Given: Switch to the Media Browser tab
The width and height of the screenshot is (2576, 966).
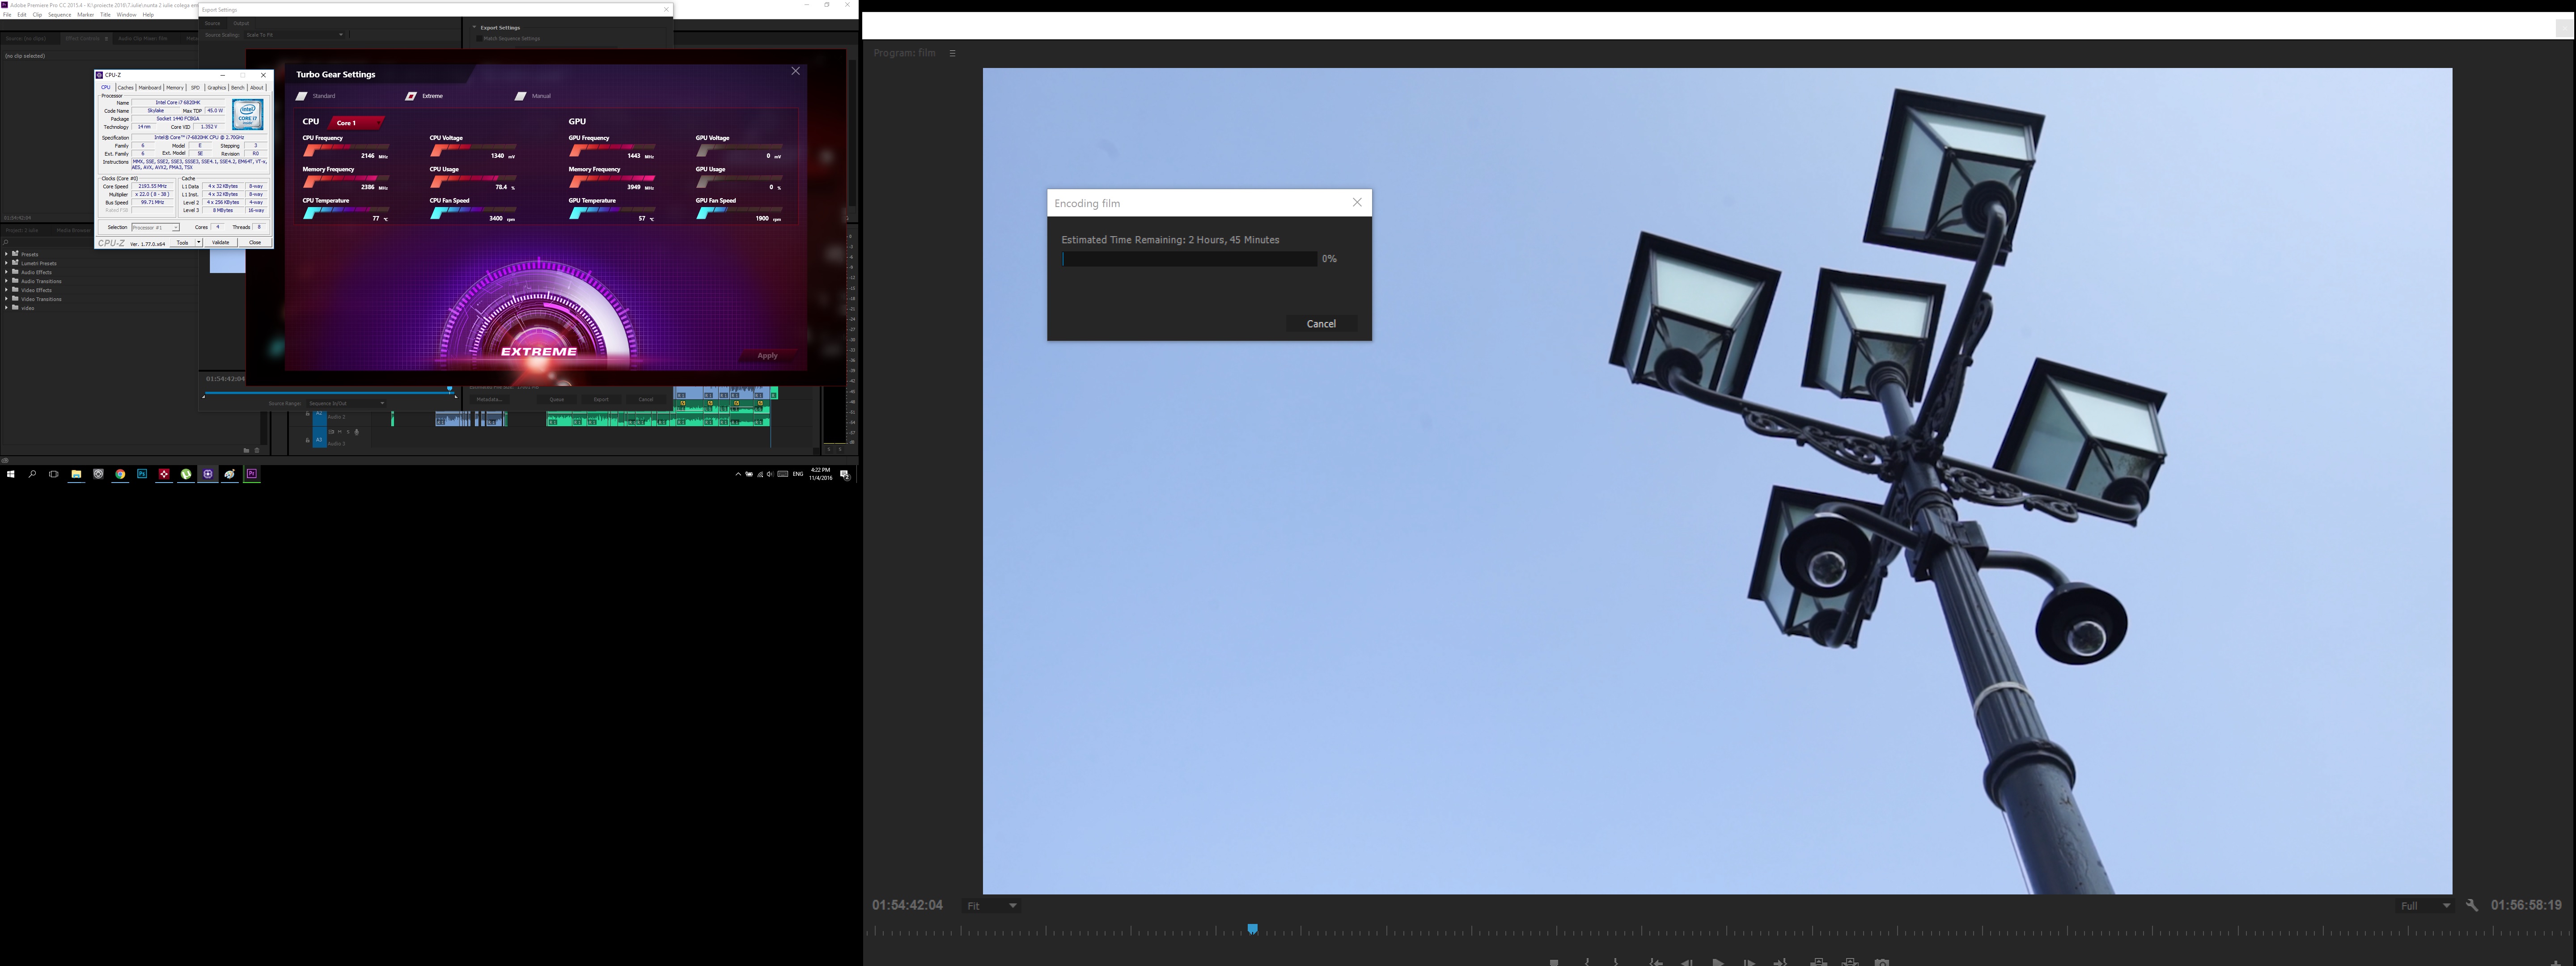Looking at the screenshot, I should (x=74, y=231).
